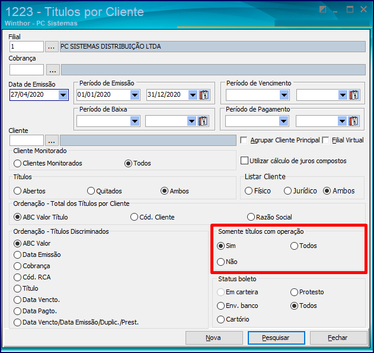374x353 pixels.
Task: Select Data Vencto/Data Emissão/Duplic./Prest. option
Action: pyautogui.click(x=17, y=323)
